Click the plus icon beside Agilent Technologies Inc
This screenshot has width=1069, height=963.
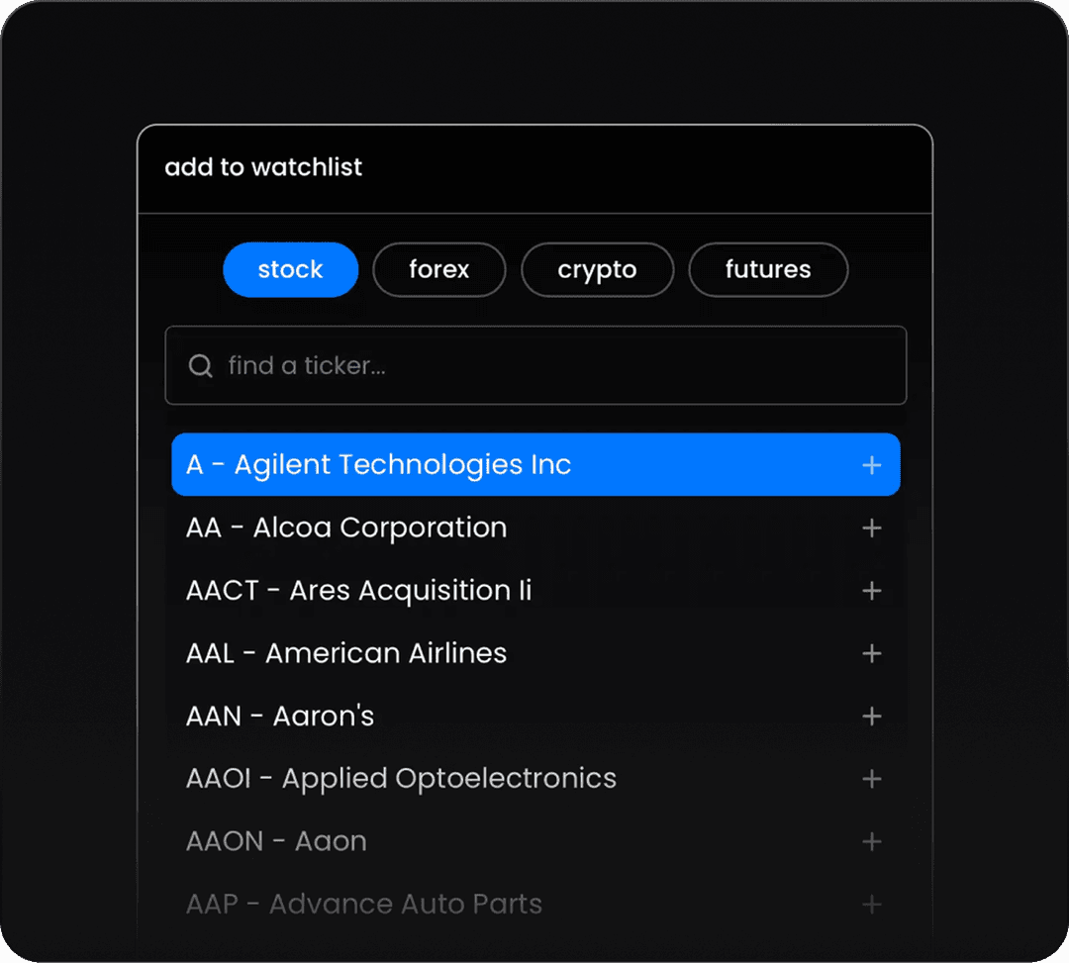pos(871,465)
